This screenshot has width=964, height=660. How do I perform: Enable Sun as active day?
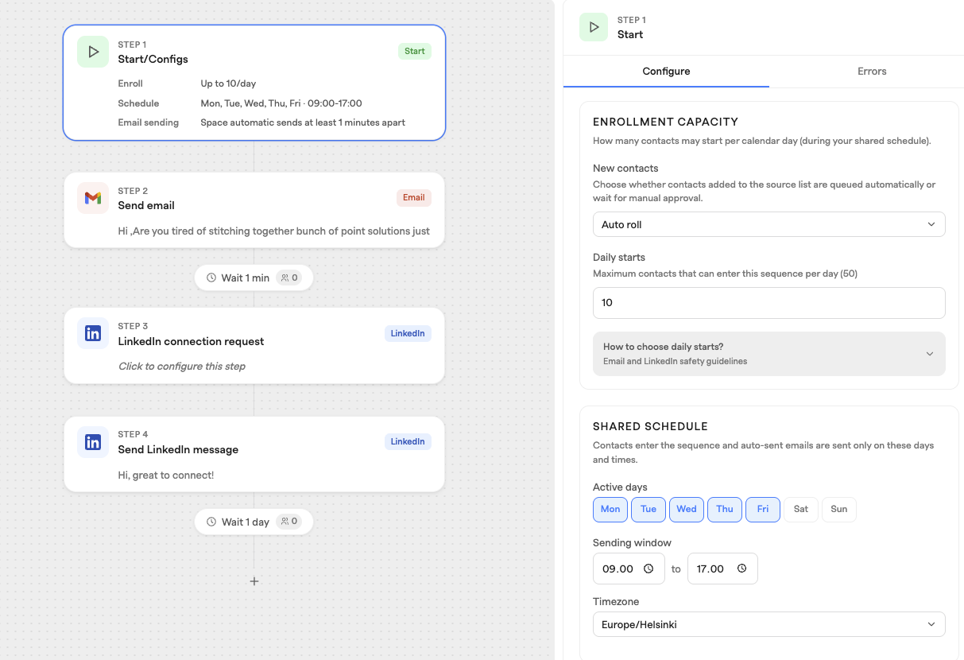[x=839, y=509]
